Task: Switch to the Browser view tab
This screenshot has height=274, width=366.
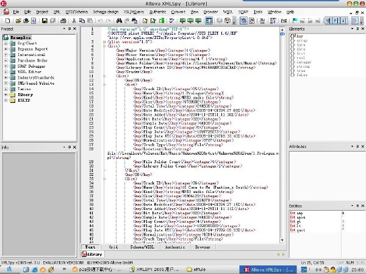Action: tap(203, 247)
